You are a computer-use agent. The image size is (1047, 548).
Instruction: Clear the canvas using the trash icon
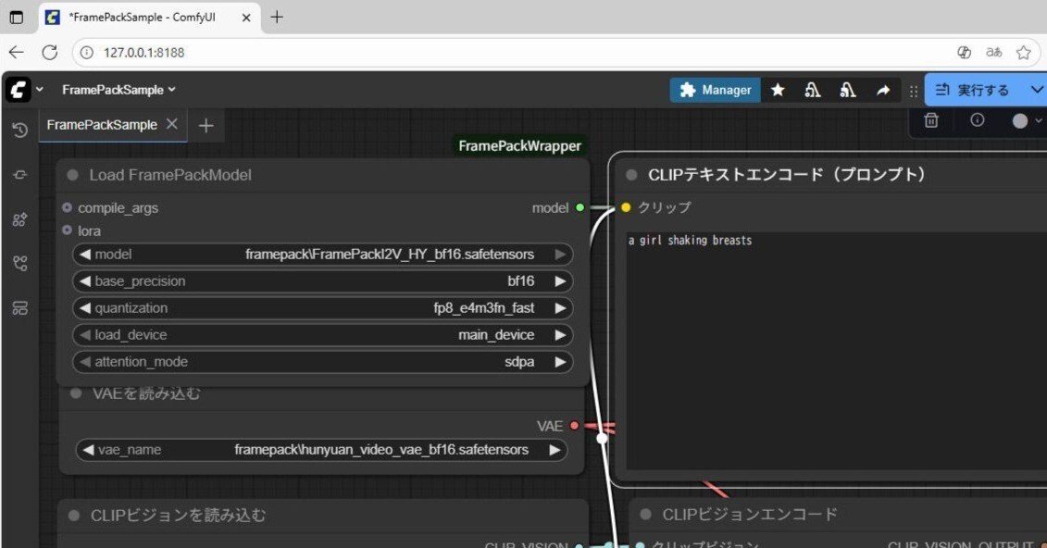click(x=930, y=120)
